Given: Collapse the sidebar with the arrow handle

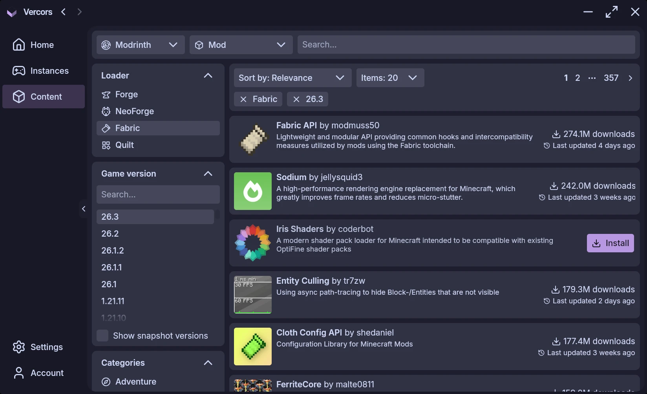Looking at the screenshot, I should [x=84, y=209].
